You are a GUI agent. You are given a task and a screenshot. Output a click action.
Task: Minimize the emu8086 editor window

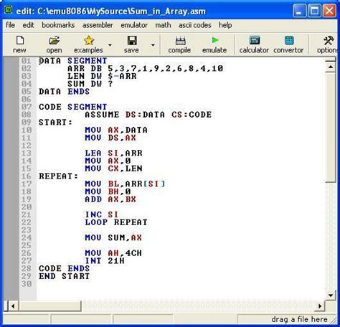(299, 11)
